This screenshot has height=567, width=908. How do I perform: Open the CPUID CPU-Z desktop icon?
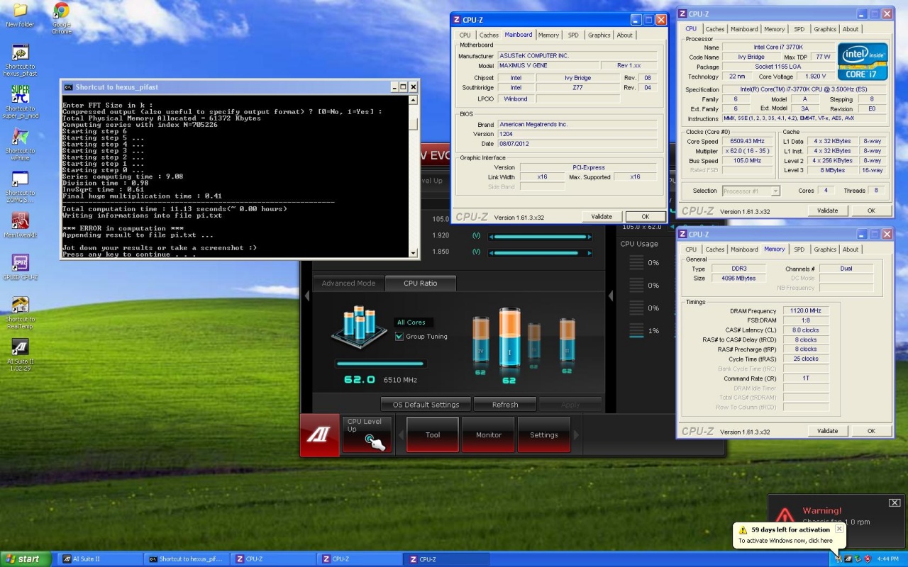point(20,263)
